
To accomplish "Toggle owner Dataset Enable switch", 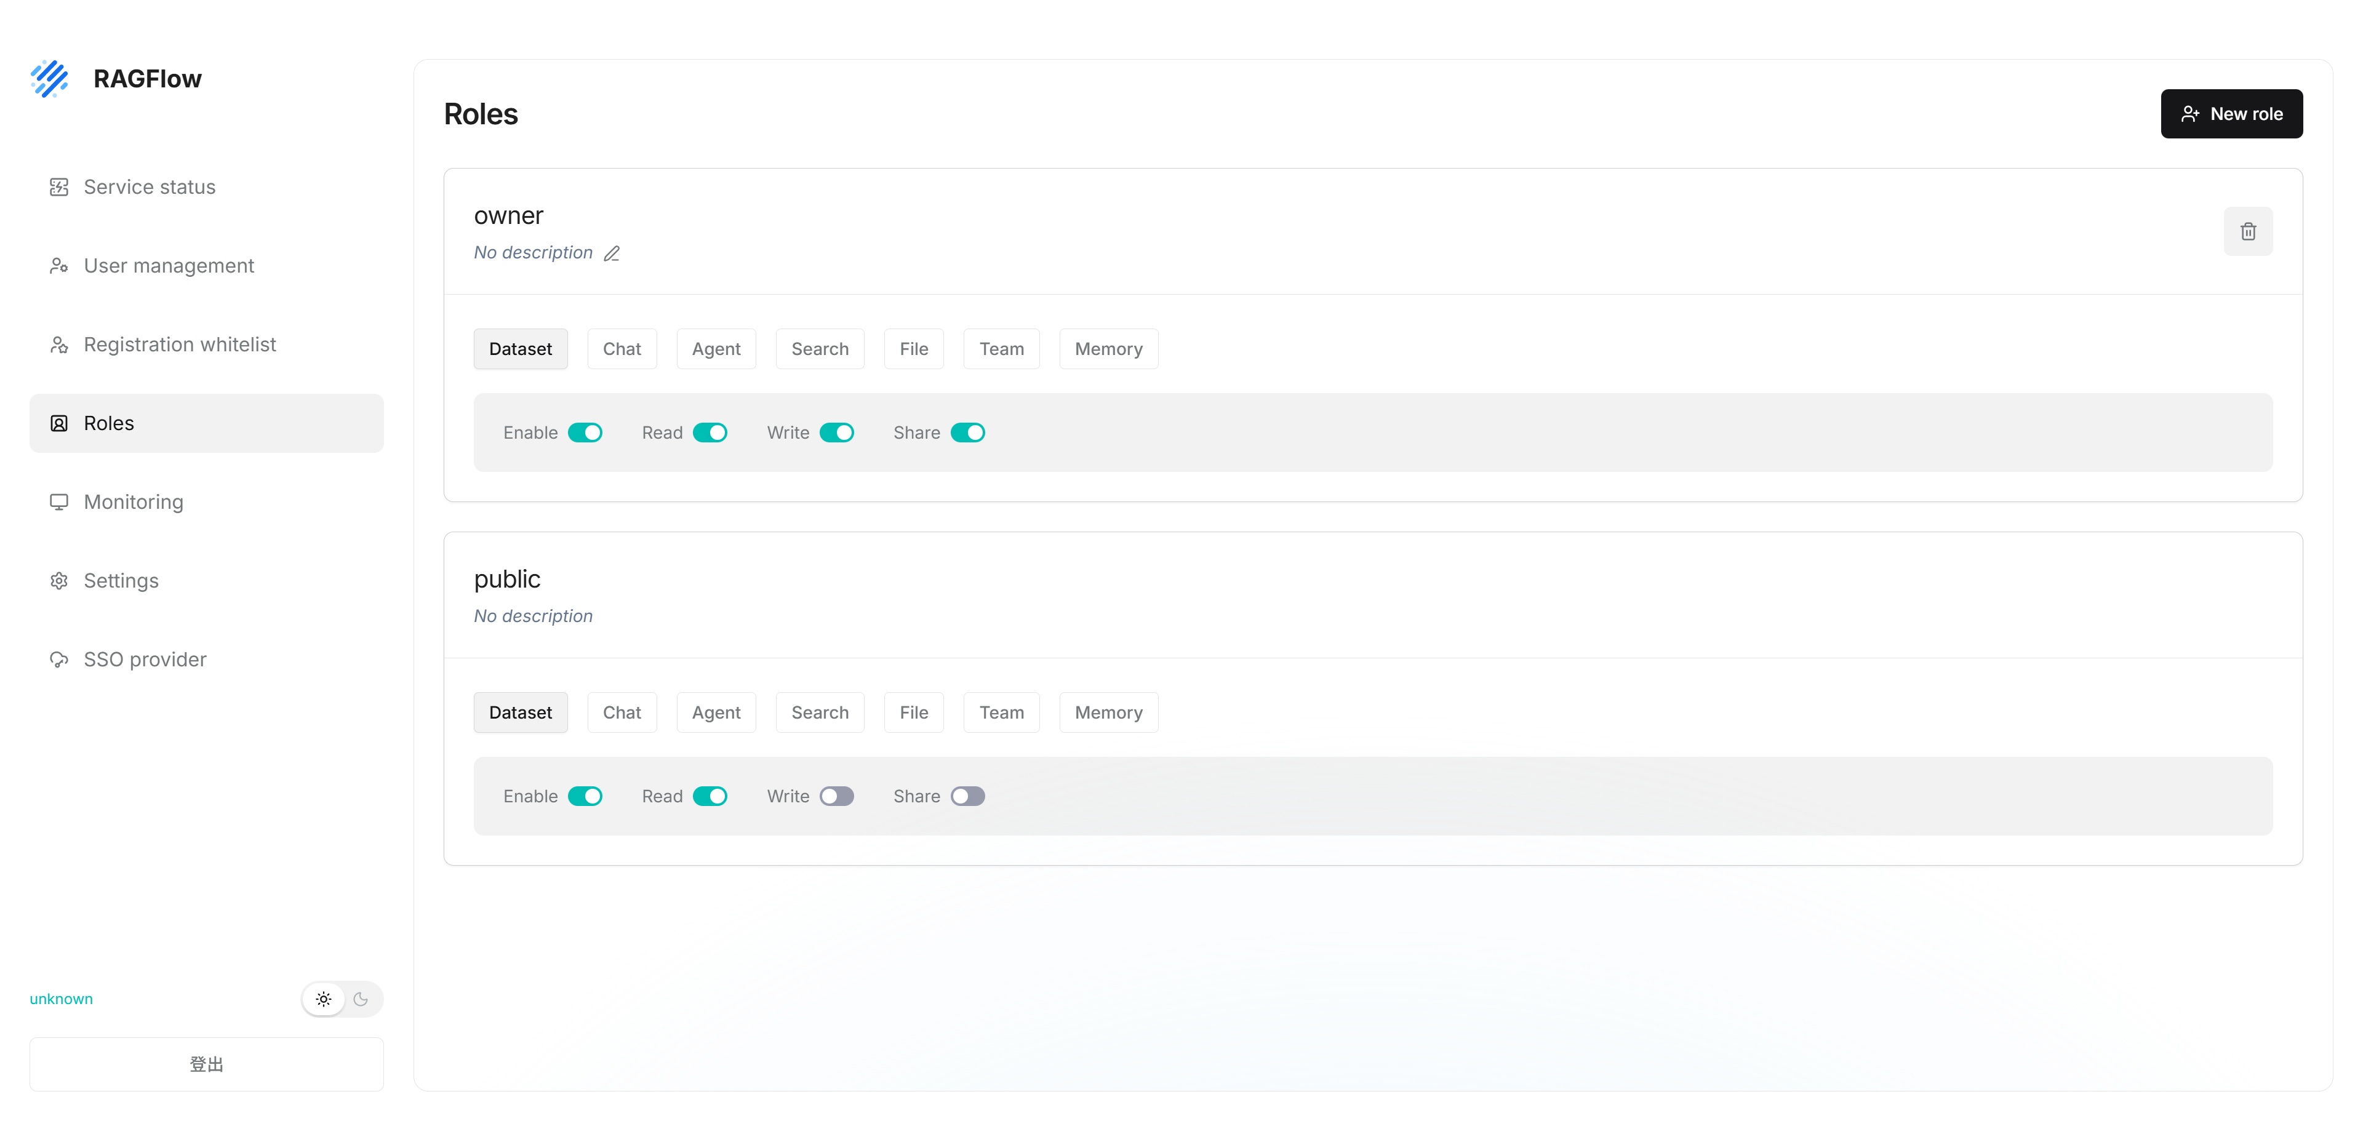I will point(585,433).
